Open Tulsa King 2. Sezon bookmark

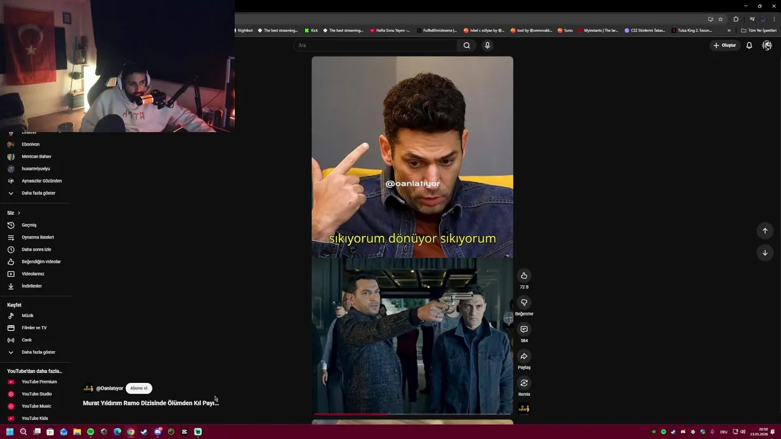click(x=692, y=30)
